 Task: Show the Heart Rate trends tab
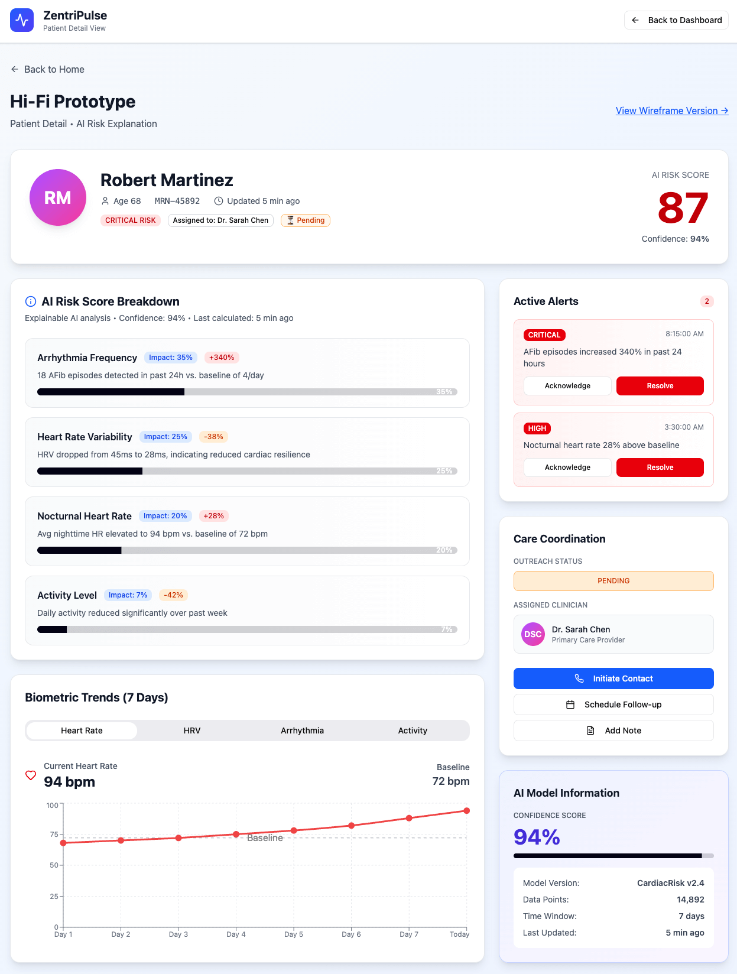click(x=82, y=730)
